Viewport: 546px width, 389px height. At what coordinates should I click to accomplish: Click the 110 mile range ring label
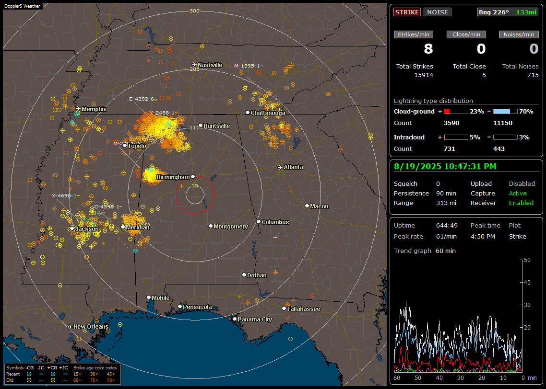click(x=195, y=127)
